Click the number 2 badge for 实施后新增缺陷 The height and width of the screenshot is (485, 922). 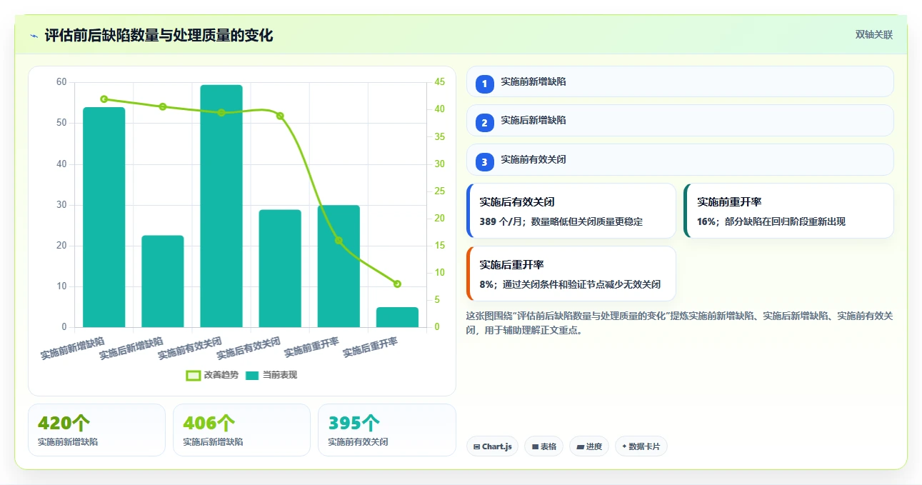[484, 123]
